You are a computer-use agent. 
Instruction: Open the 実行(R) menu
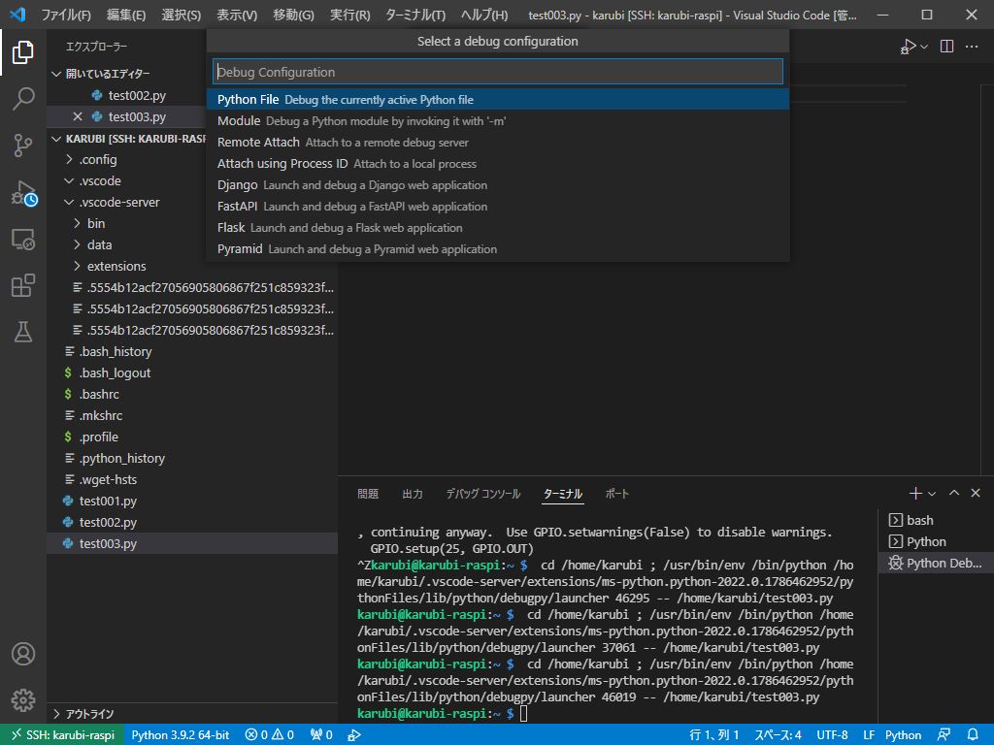coord(349,15)
